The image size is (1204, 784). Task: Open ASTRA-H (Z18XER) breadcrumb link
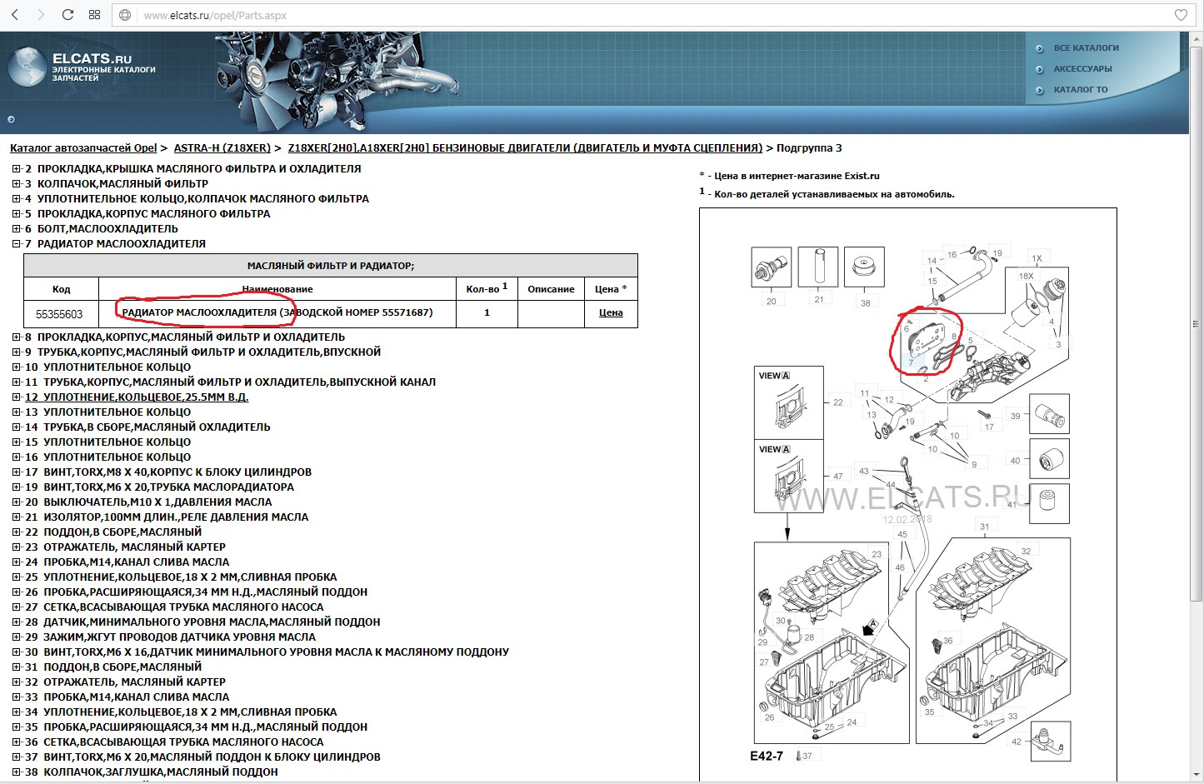click(x=222, y=148)
